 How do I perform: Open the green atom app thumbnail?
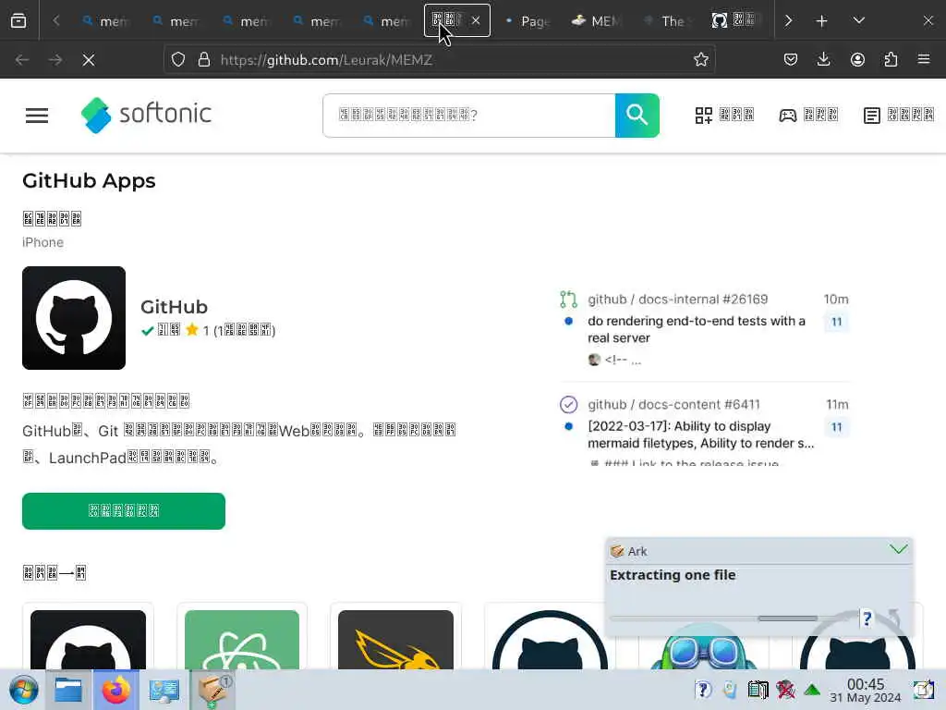click(x=242, y=640)
